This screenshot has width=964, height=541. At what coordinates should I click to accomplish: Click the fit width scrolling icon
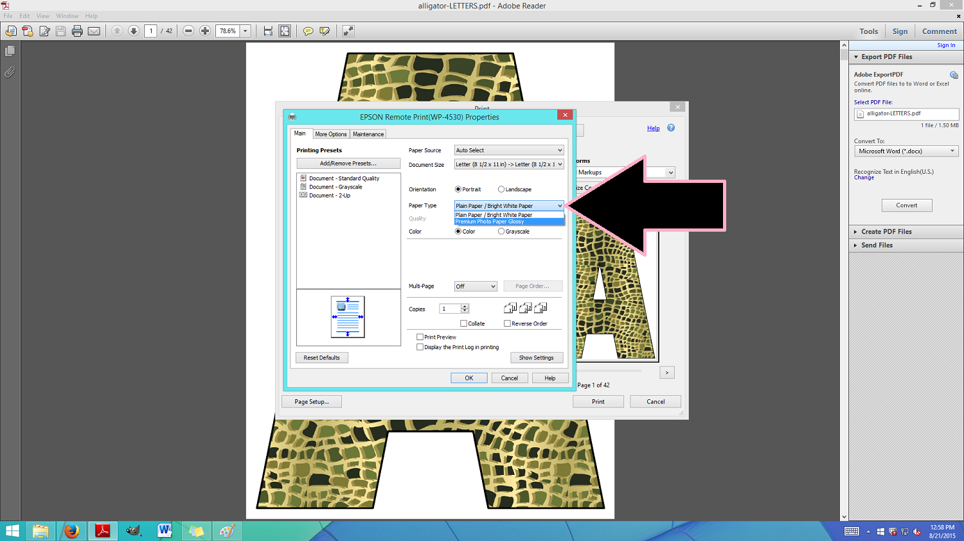point(268,31)
